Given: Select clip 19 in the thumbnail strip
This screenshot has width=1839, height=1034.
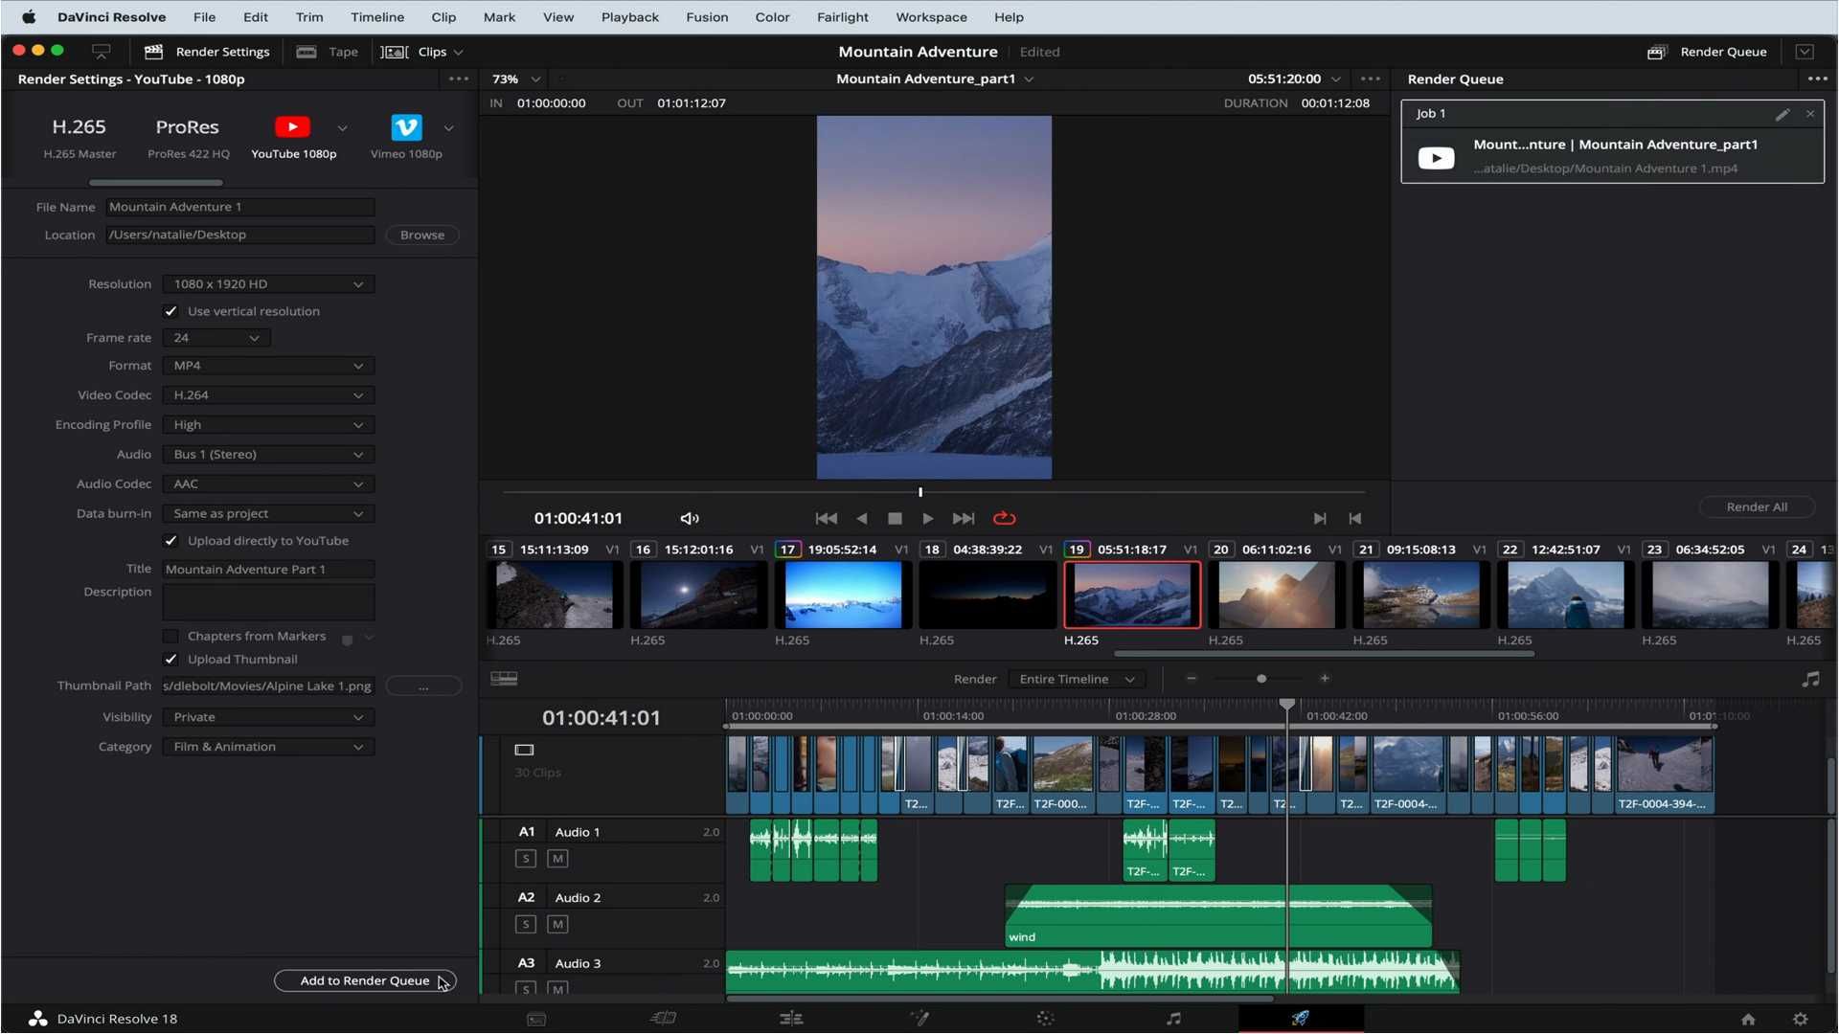Looking at the screenshot, I should 1130,594.
